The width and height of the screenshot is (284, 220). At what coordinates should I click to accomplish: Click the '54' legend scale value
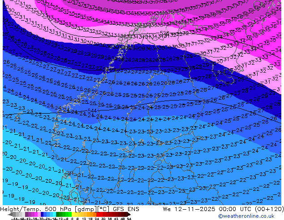[x=129, y=219]
